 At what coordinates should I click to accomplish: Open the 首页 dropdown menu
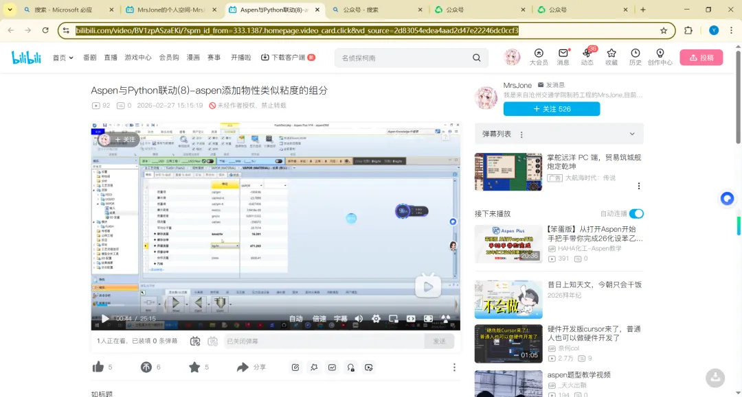(x=63, y=58)
